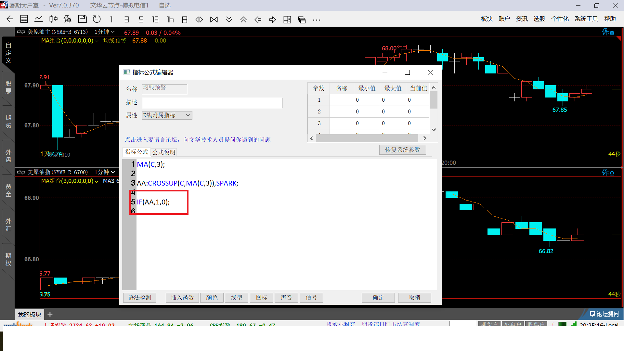Select the 15-minute period icon

pos(155,19)
